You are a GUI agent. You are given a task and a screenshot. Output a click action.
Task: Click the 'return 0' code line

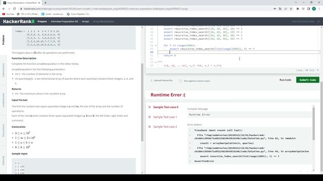pyautogui.click(x=170, y=55)
